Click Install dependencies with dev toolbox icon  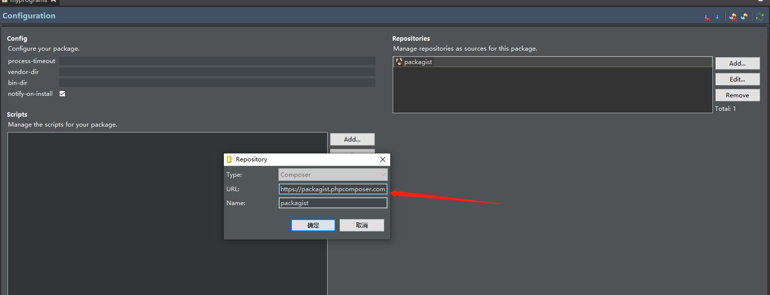pos(707,17)
